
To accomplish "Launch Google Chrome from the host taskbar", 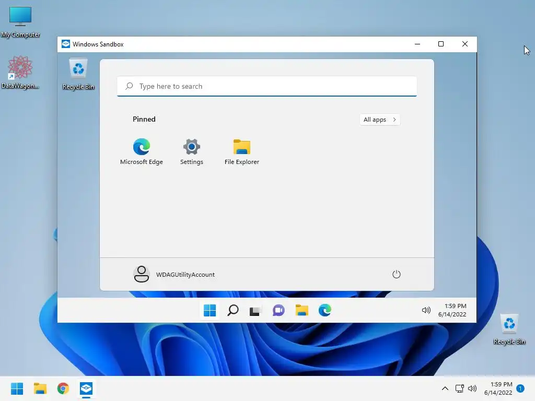I will click(63, 388).
